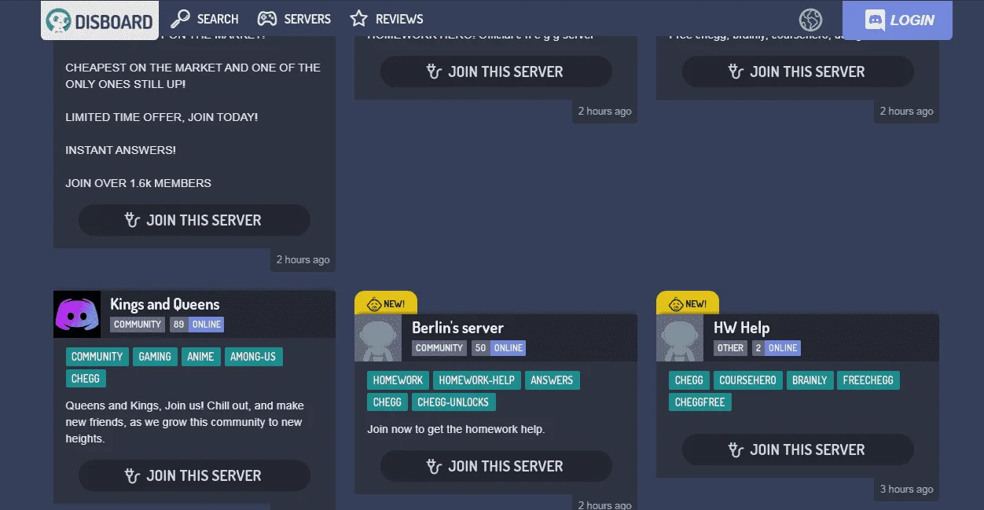Click HW Help server avatar image
The image size is (984, 510).
click(680, 338)
